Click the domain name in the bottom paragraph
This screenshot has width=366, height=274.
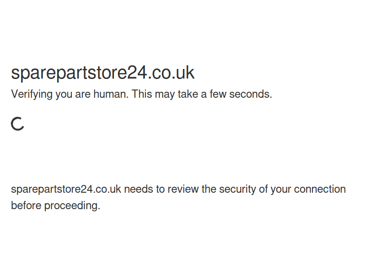click(x=66, y=189)
